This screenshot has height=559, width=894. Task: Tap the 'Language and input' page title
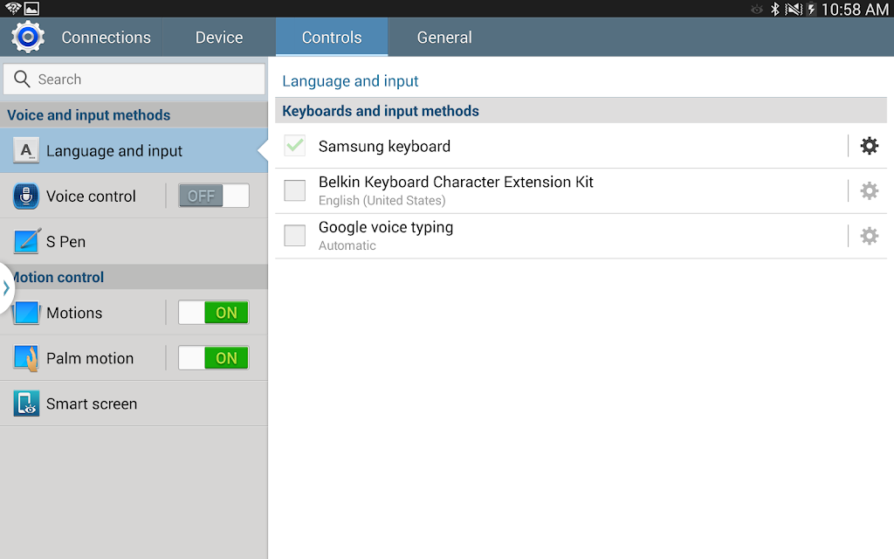pyautogui.click(x=350, y=81)
